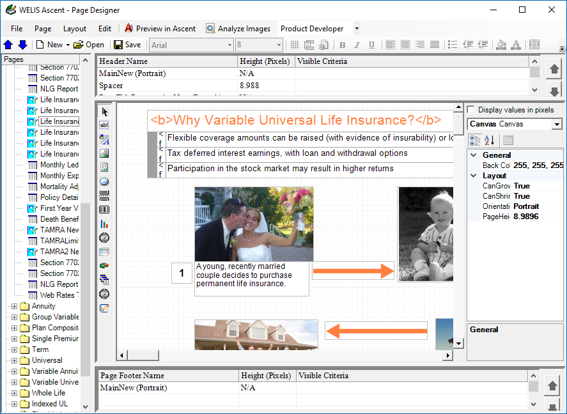Image resolution: width=567 pixels, height=414 pixels.
Task: Open the Product Developer dropdown
Action: [357, 29]
